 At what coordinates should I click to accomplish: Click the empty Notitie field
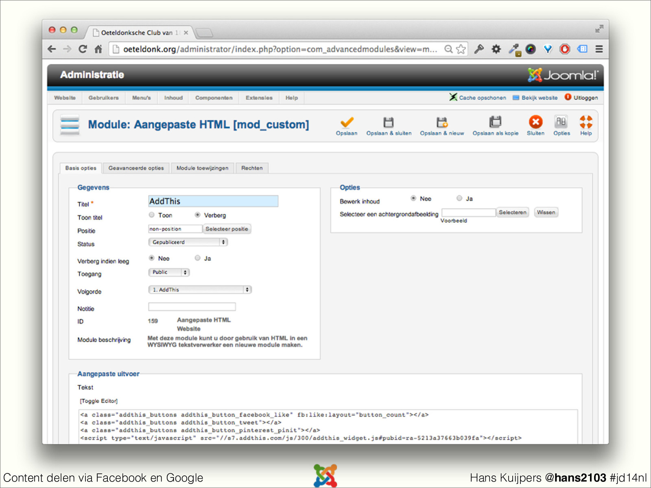192,307
